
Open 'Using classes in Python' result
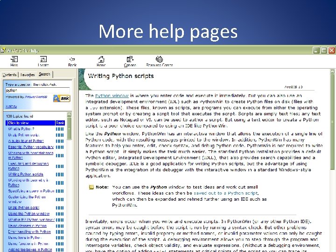tap(27, 226)
